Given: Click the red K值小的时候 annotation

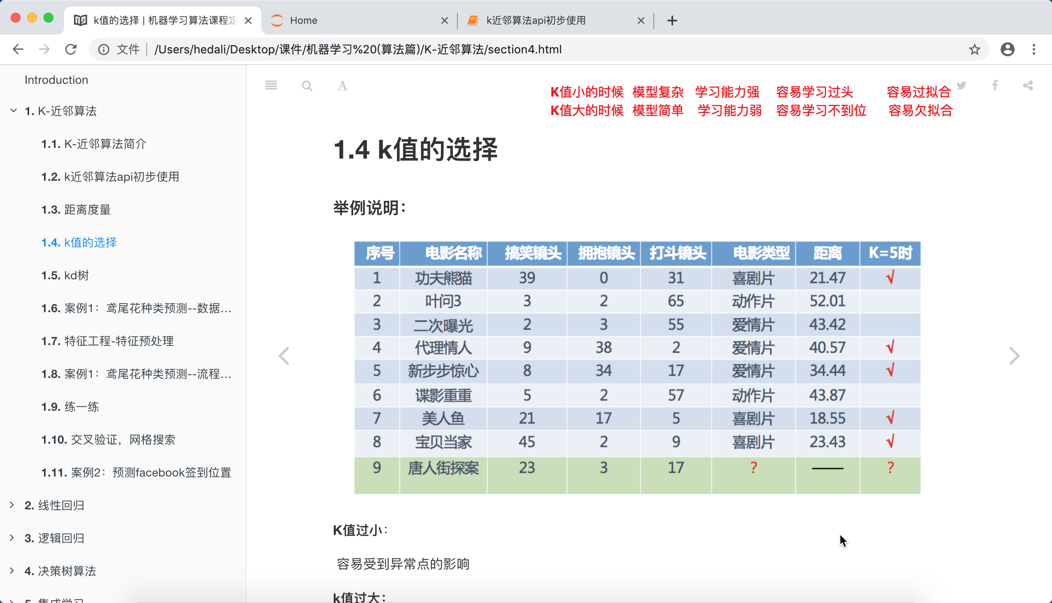Looking at the screenshot, I should click(x=587, y=92).
